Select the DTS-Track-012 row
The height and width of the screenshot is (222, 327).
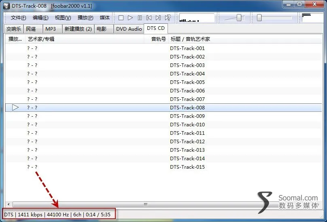point(163,142)
